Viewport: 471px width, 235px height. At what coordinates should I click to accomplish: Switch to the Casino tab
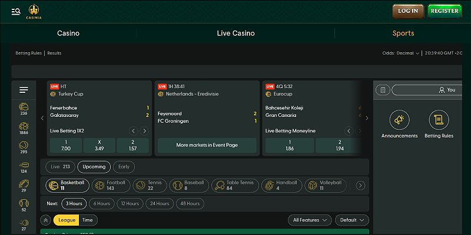(x=68, y=33)
